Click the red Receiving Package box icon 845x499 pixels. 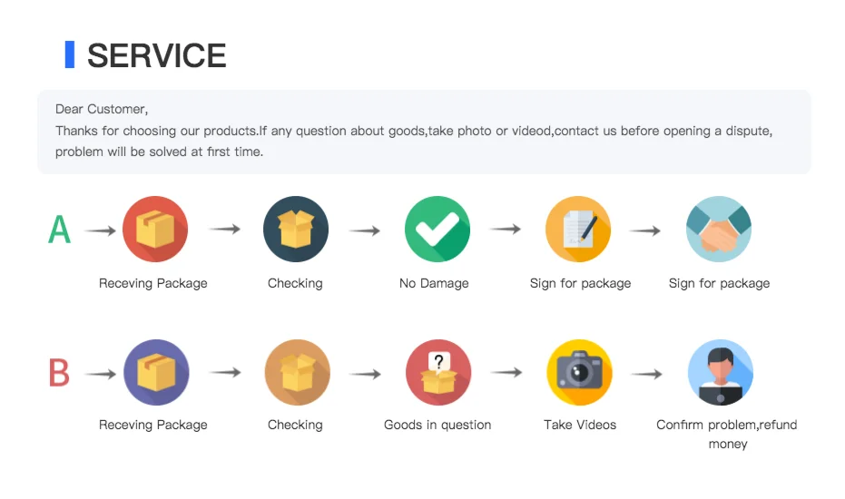coord(154,230)
